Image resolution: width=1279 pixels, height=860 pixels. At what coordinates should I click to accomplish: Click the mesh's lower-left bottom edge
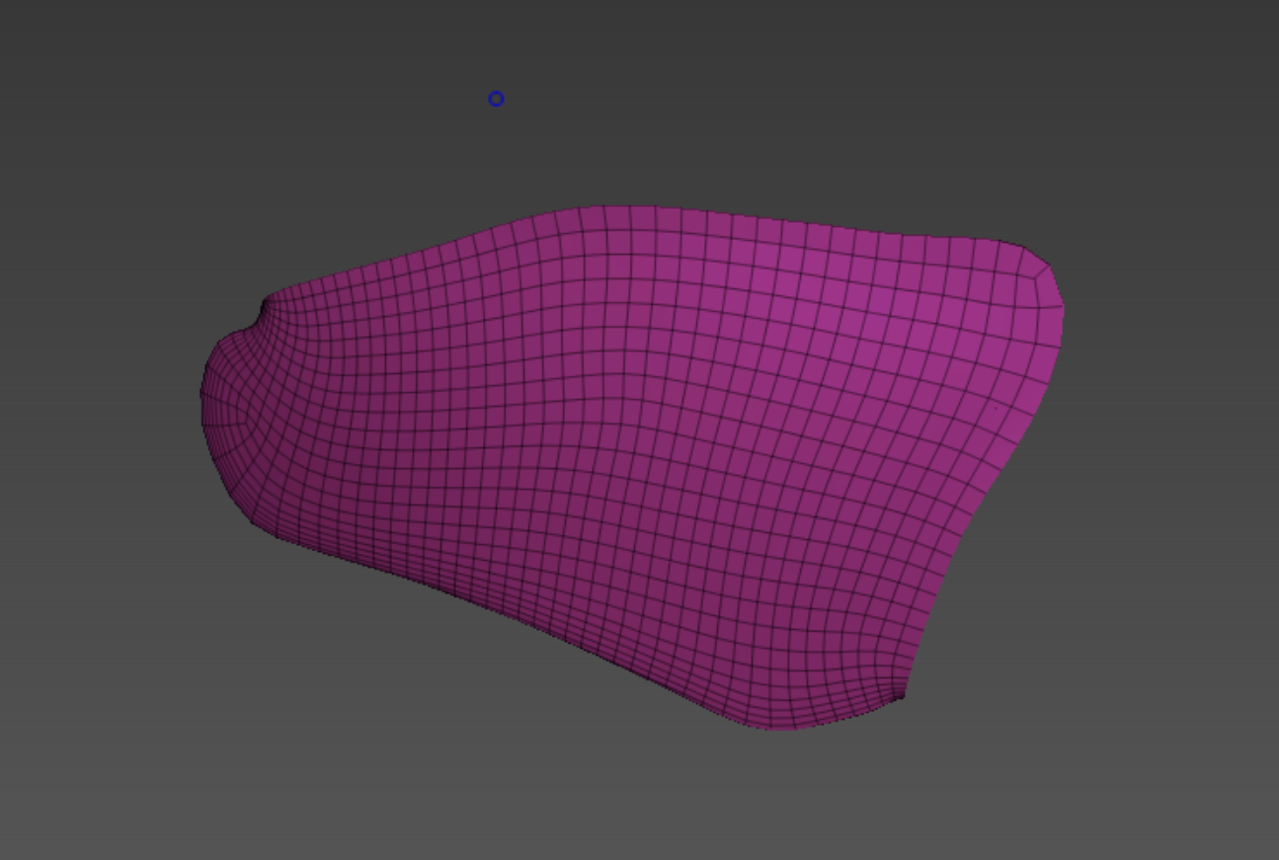pyautogui.click(x=395, y=573)
